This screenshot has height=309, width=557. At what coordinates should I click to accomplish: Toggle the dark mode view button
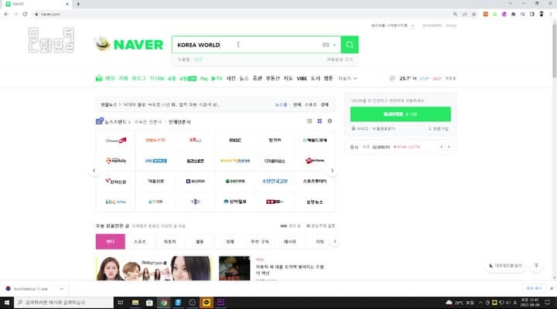[505, 266]
